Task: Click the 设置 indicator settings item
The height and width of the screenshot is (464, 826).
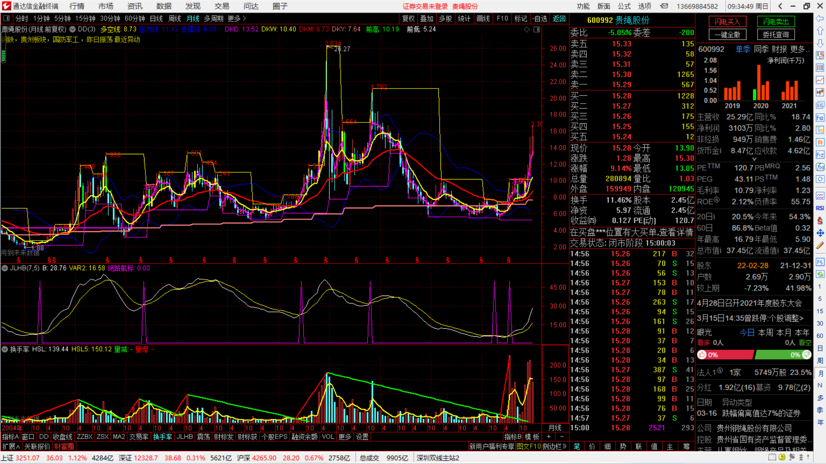Action: (x=362, y=437)
